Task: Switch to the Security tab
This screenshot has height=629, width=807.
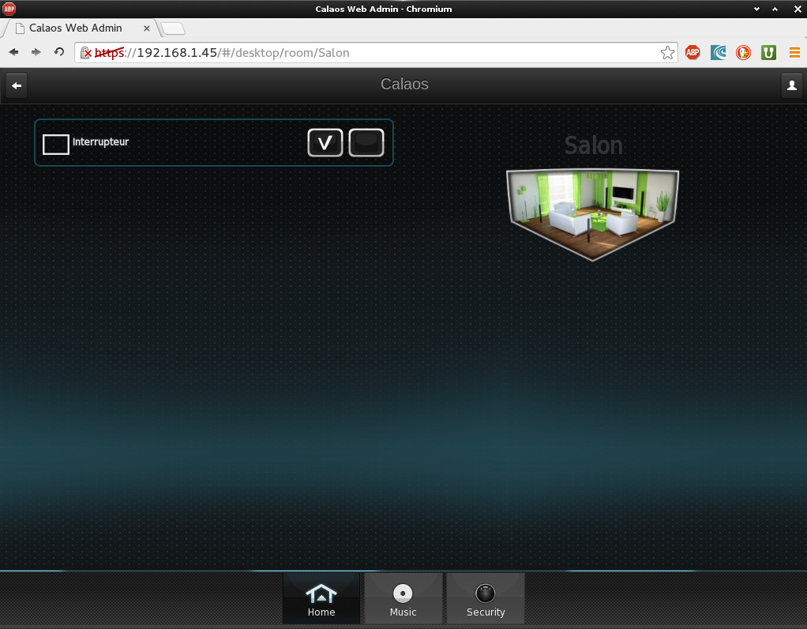Action: pos(486,599)
